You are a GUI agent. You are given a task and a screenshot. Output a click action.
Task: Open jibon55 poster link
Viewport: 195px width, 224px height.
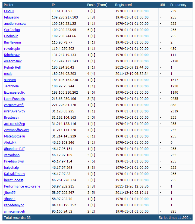click(x=10, y=193)
